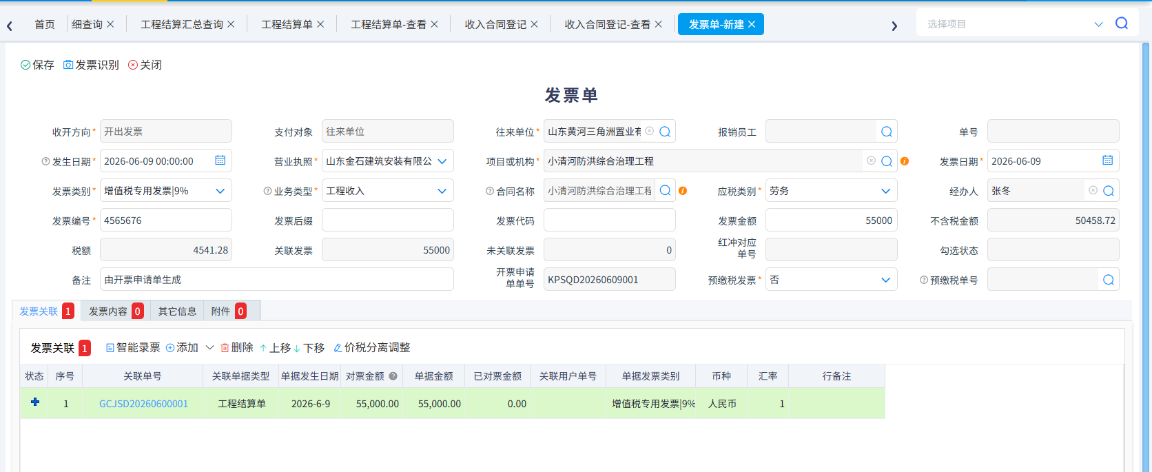The height and width of the screenshot is (472, 1152).
Task: Expand arrow next to 添加
Action: click(210, 347)
